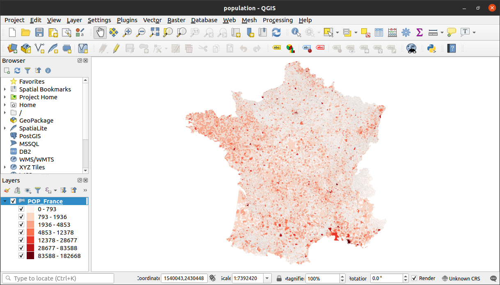500x285 pixels.
Task: Open the Python console icon
Action: 431,48
